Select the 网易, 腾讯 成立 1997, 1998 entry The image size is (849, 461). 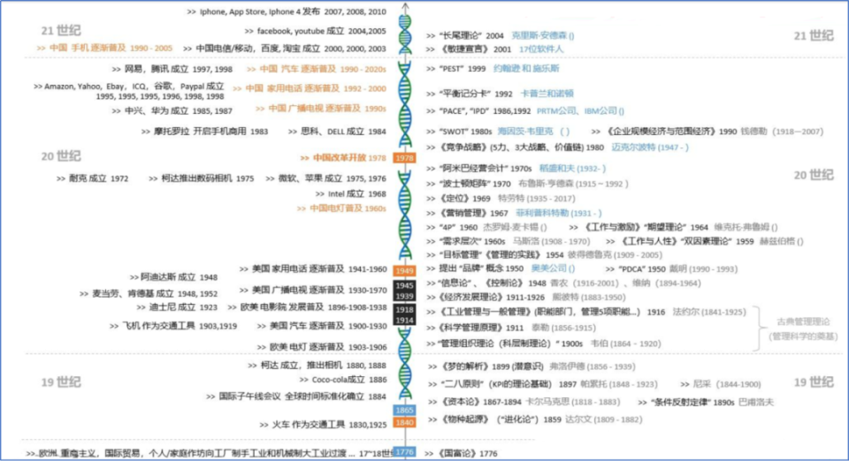(x=172, y=69)
